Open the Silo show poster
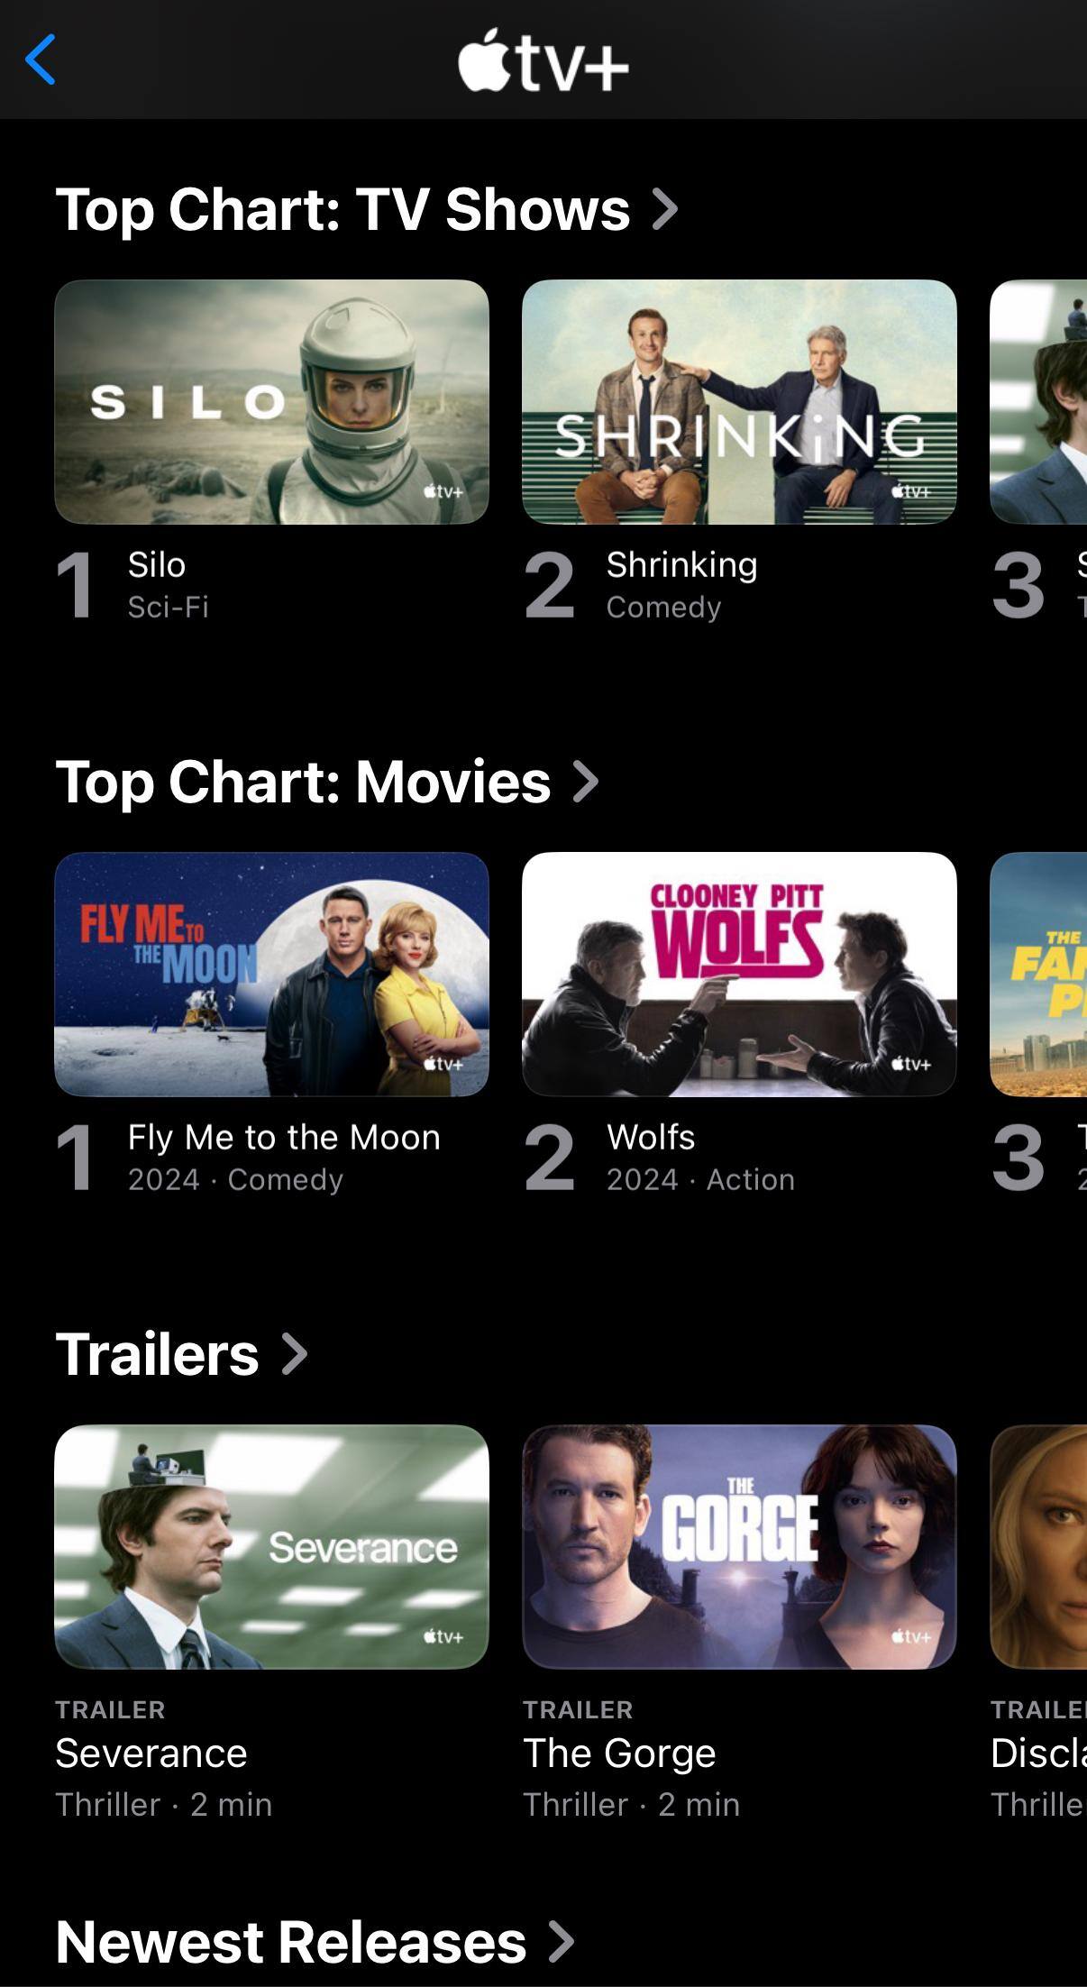The width and height of the screenshot is (1087, 1987). [272, 402]
